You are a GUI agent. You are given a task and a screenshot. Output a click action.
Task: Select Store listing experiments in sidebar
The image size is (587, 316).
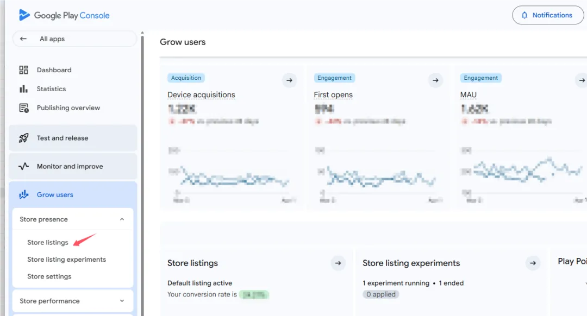click(66, 259)
